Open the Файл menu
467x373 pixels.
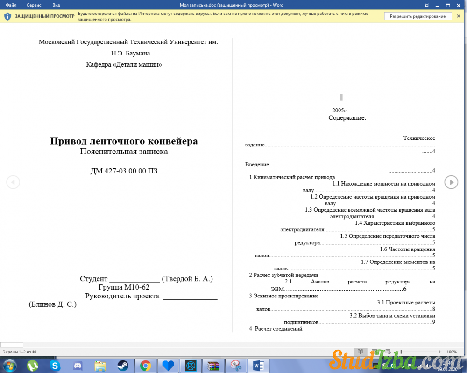[11, 5]
